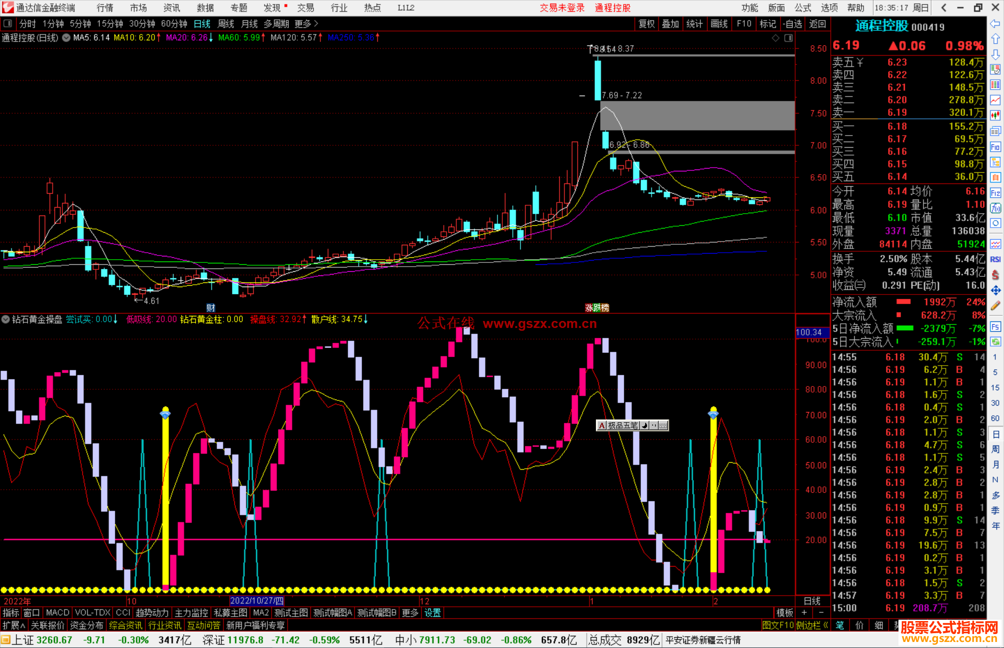
Task: Click the 设置 settings button
Action: pos(433,613)
